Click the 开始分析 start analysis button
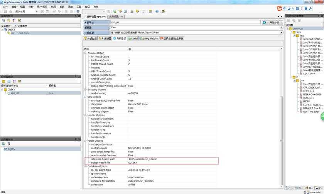This screenshot has width=324, height=194. tap(272, 22)
